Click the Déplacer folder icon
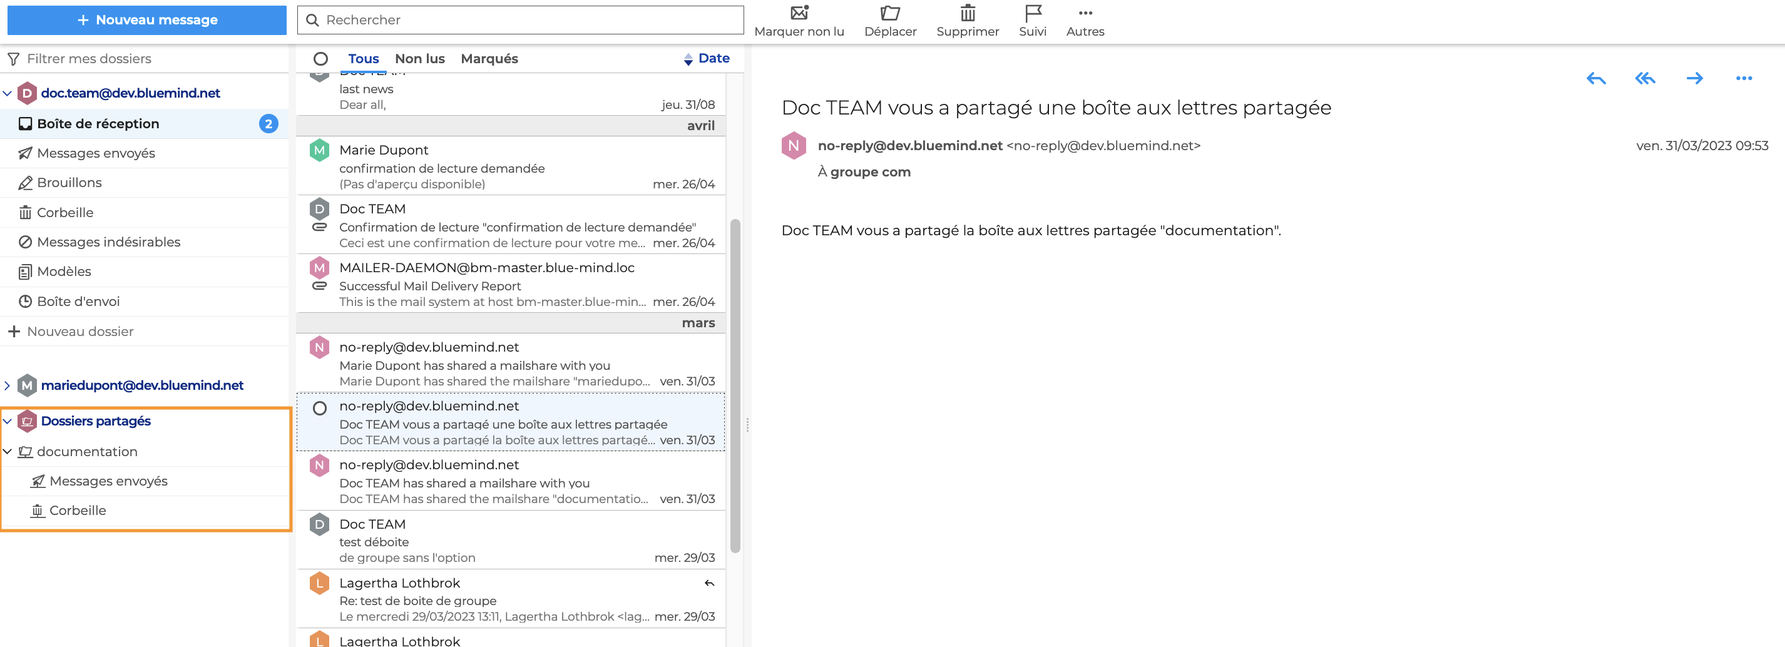1785x647 pixels. [890, 13]
